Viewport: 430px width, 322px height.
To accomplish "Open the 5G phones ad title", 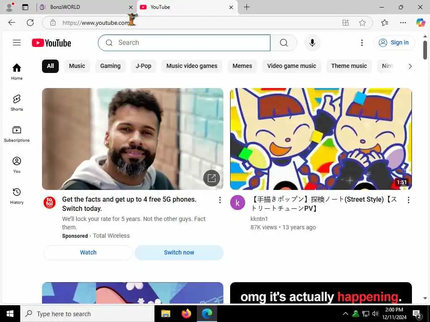I will pyautogui.click(x=129, y=204).
